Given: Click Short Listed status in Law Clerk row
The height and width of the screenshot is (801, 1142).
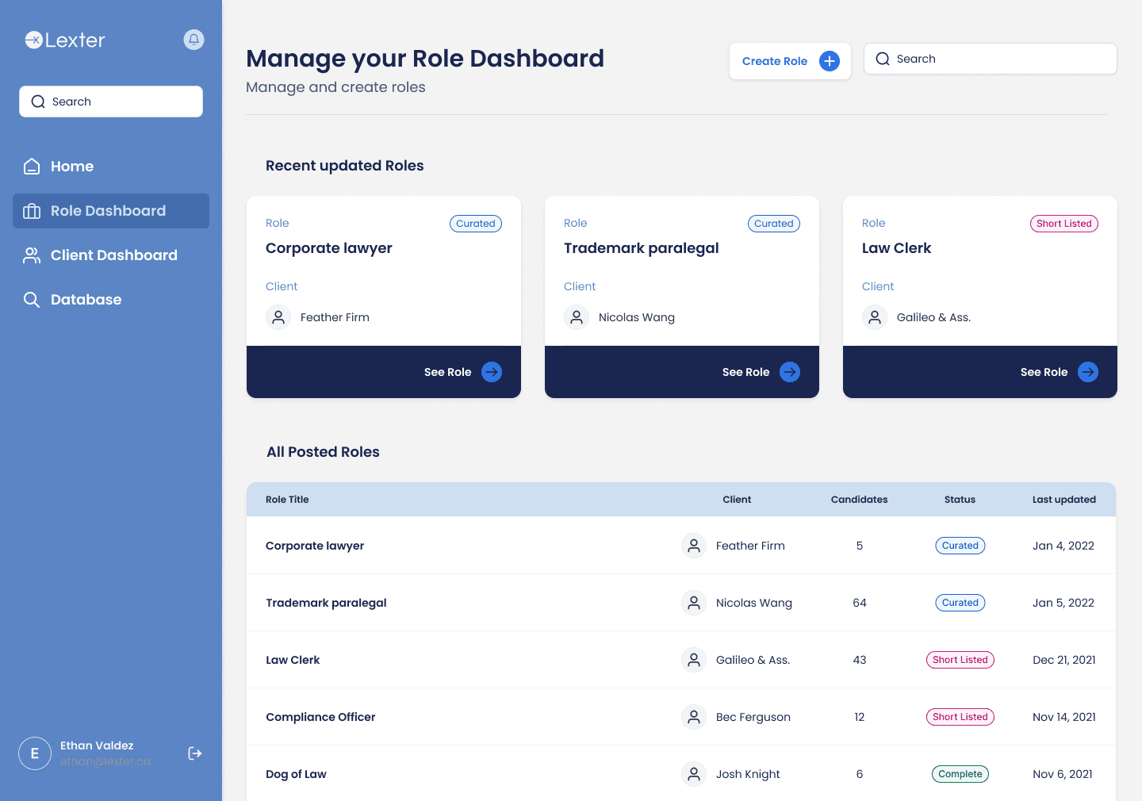Looking at the screenshot, I should [960, 660].
